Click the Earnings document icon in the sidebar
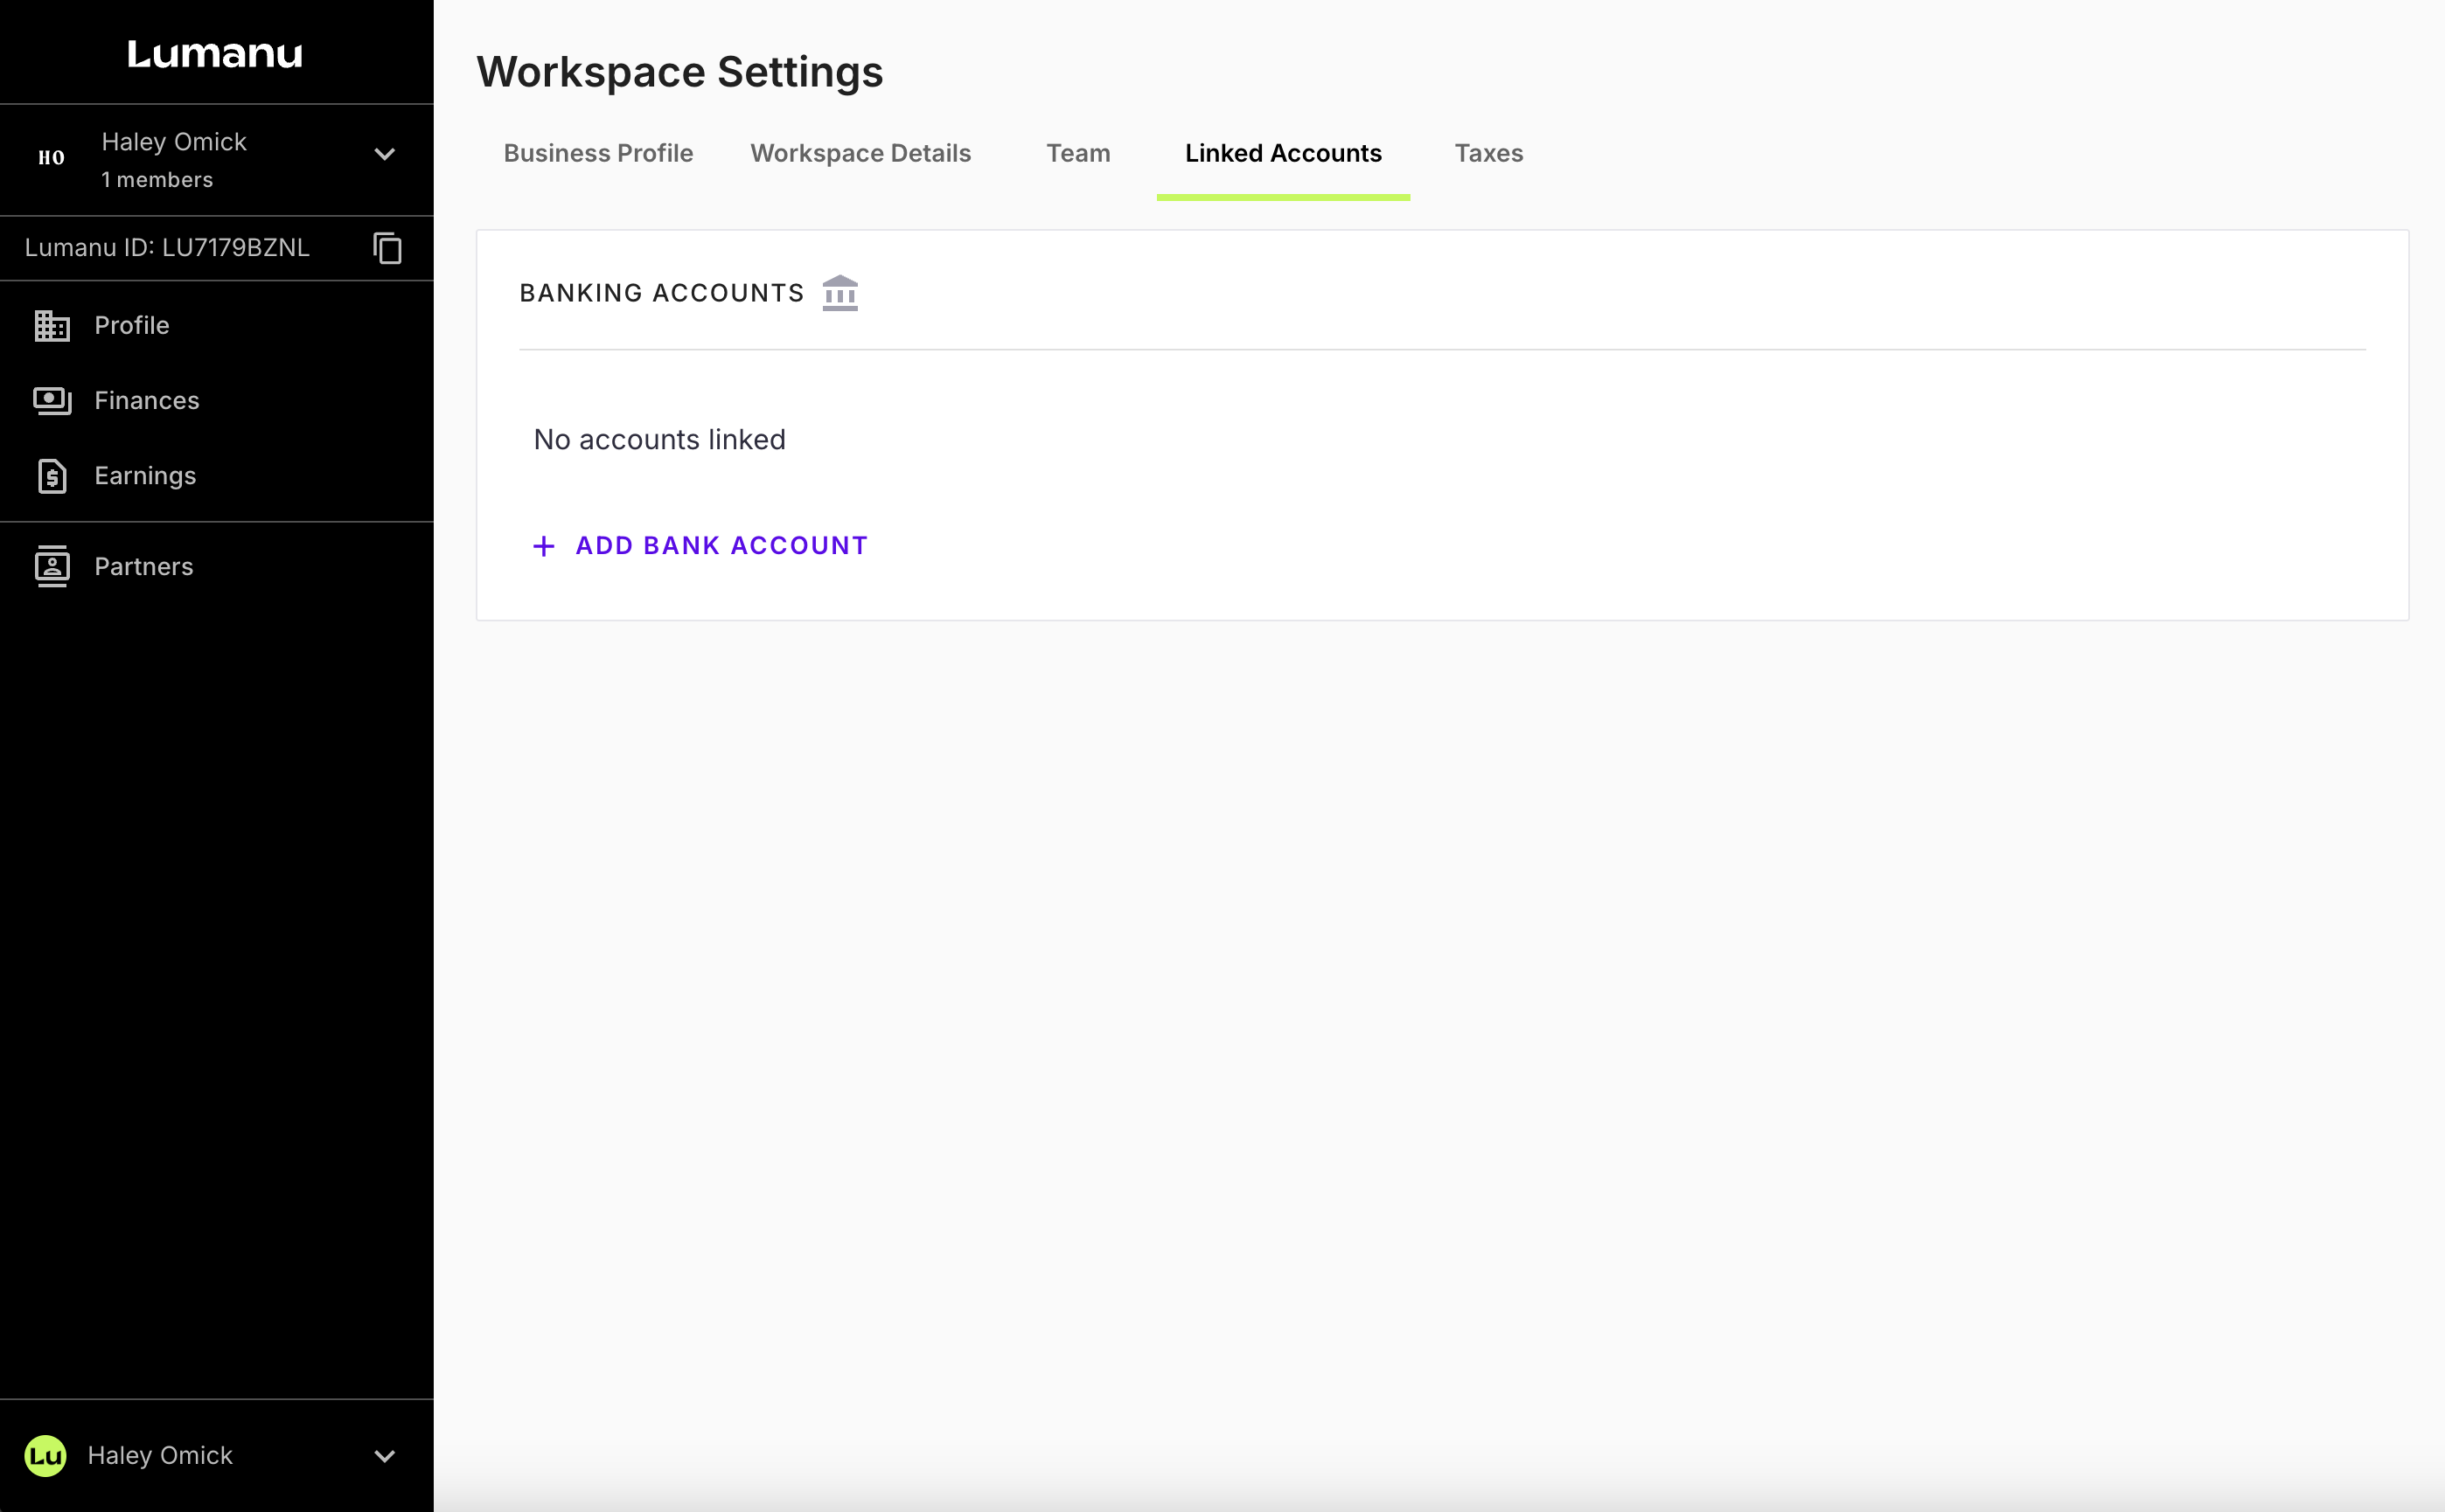 pyautogui.click(x=52, y=476)
